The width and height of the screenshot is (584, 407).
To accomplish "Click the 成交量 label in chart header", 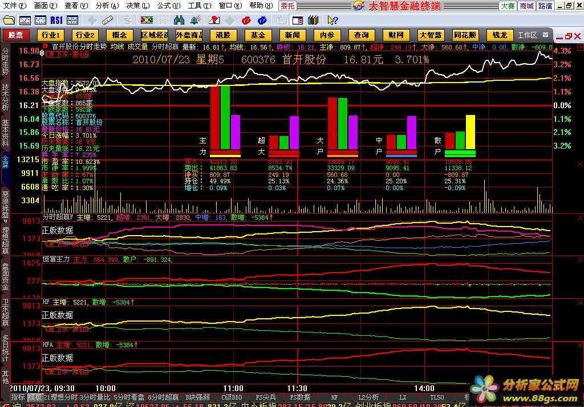I will click(x=137, y=47).
